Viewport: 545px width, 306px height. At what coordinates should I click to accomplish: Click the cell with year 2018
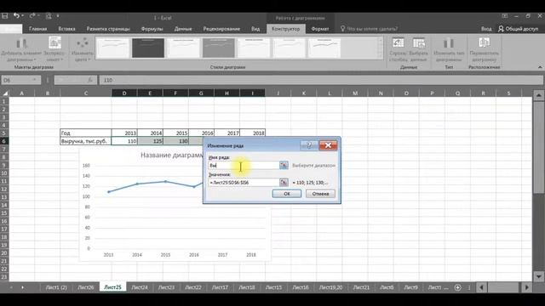[252, 133]
